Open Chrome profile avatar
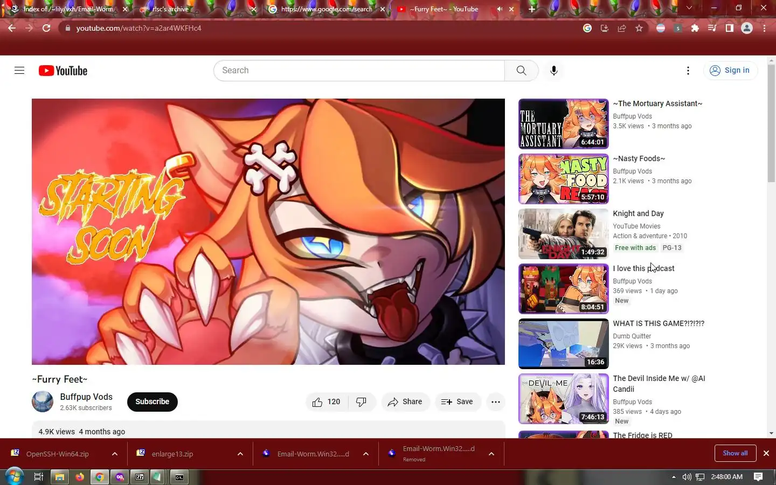The height and width of the screenshot is (485, 776). coord(747,28)
